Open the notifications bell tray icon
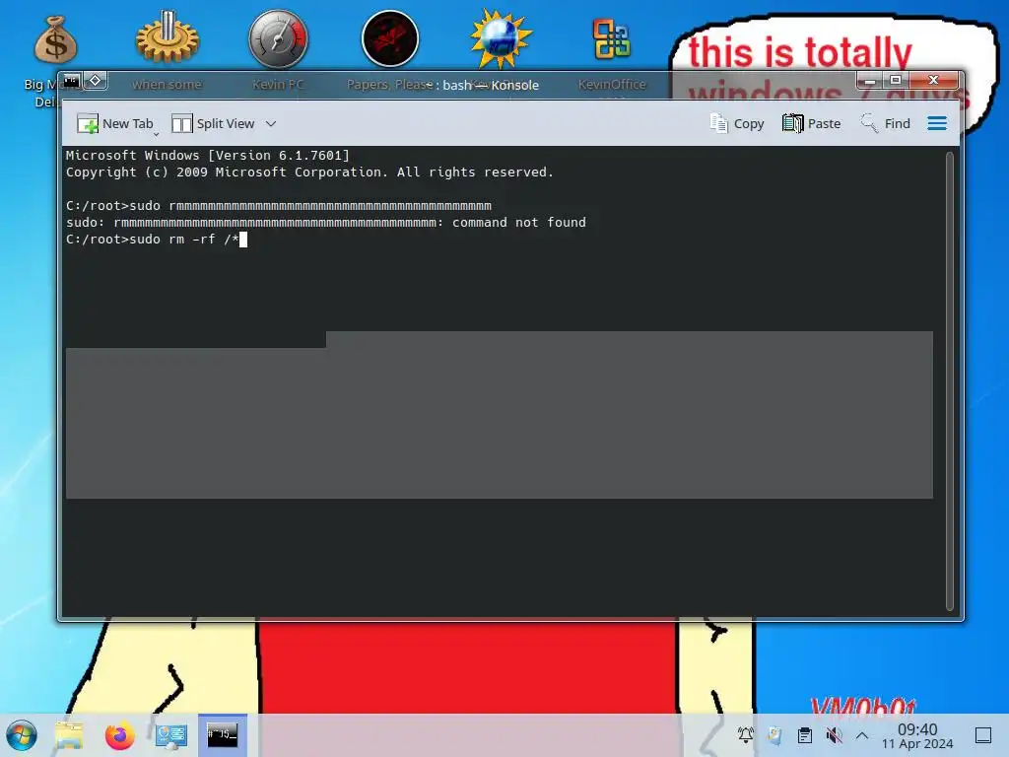The width and height of the screenshot is (1009, 757). (745, 735)
